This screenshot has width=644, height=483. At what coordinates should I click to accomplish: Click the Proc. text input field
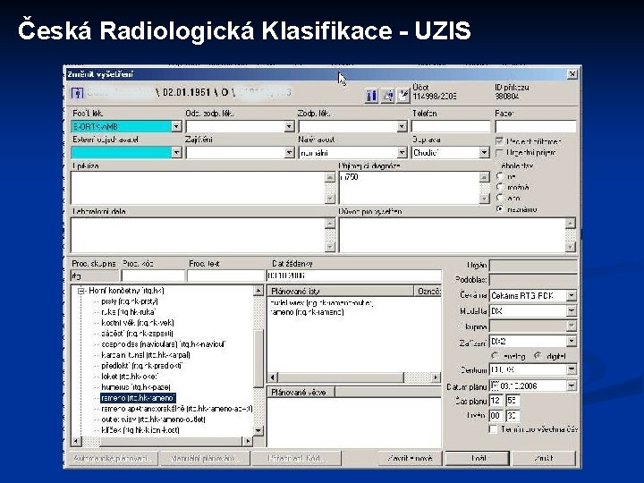tap(225, 275)
